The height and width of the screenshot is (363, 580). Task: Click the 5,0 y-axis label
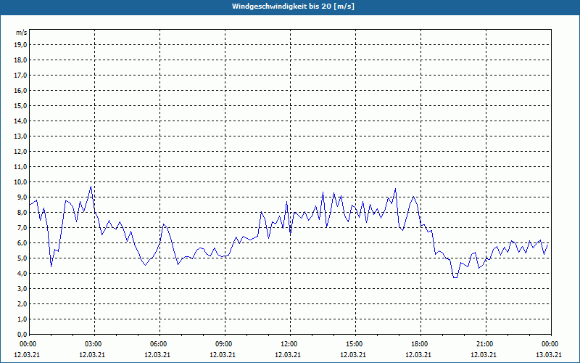tap(22, 258)
